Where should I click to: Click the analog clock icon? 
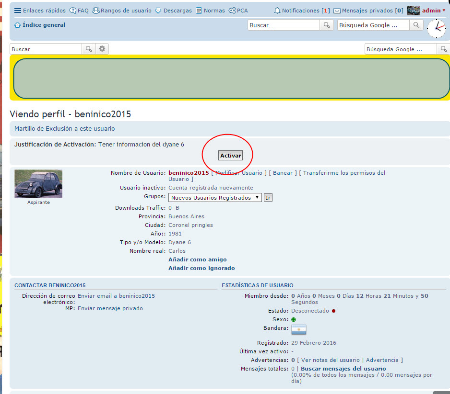(x=436, y=29)
